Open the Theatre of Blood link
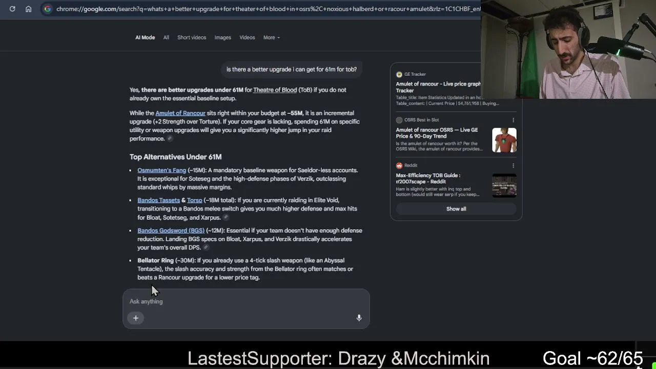 point(275,90)
